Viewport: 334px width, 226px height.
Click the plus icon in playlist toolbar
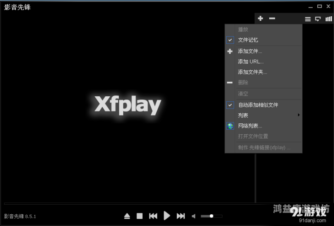[260, 19]
